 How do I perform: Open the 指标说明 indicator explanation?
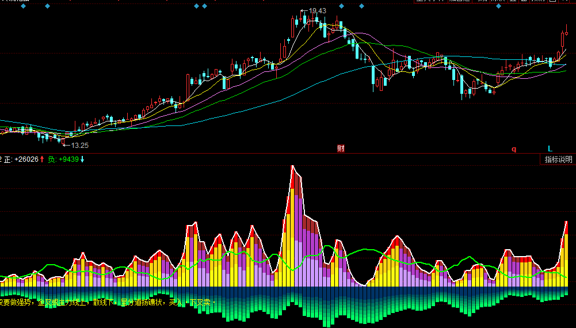tap(559, 159)
